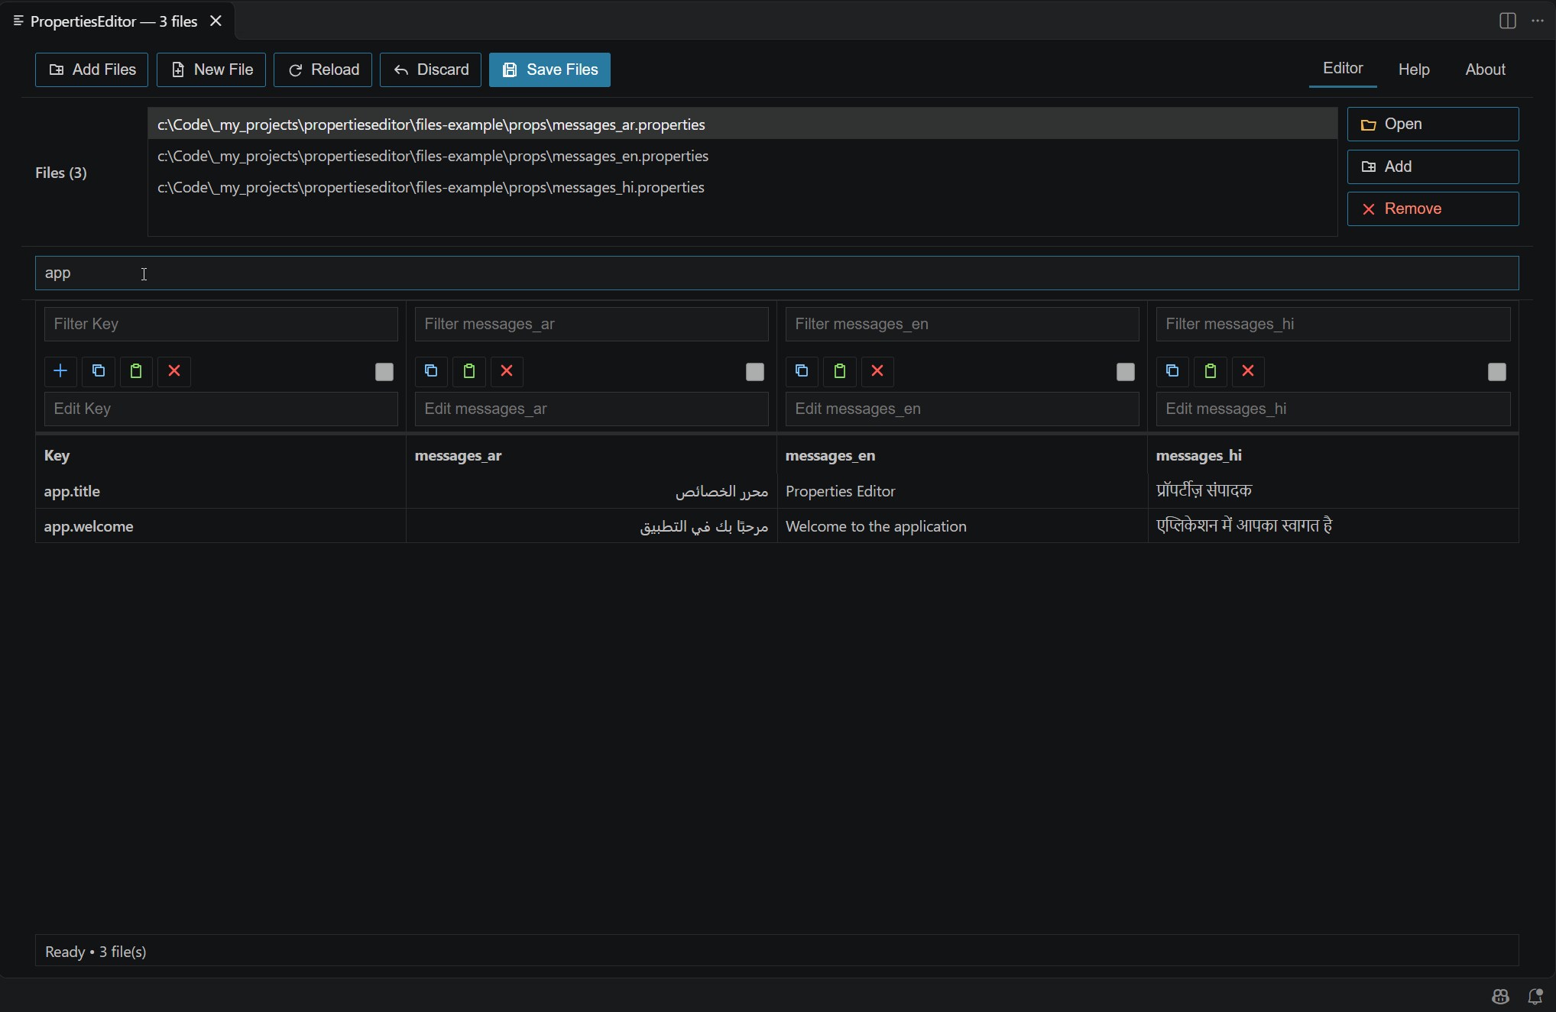This screenshot has width=1556, height=1012.
Task: Copy the messages_ar column value
Action: tap(431, 371)
